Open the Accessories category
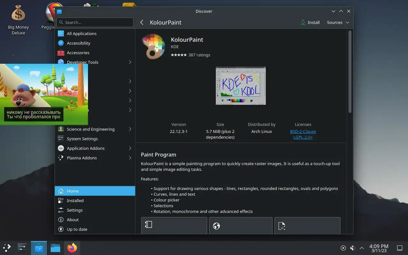The width and height of the screenshot is (408, 255). coord(95,53)
